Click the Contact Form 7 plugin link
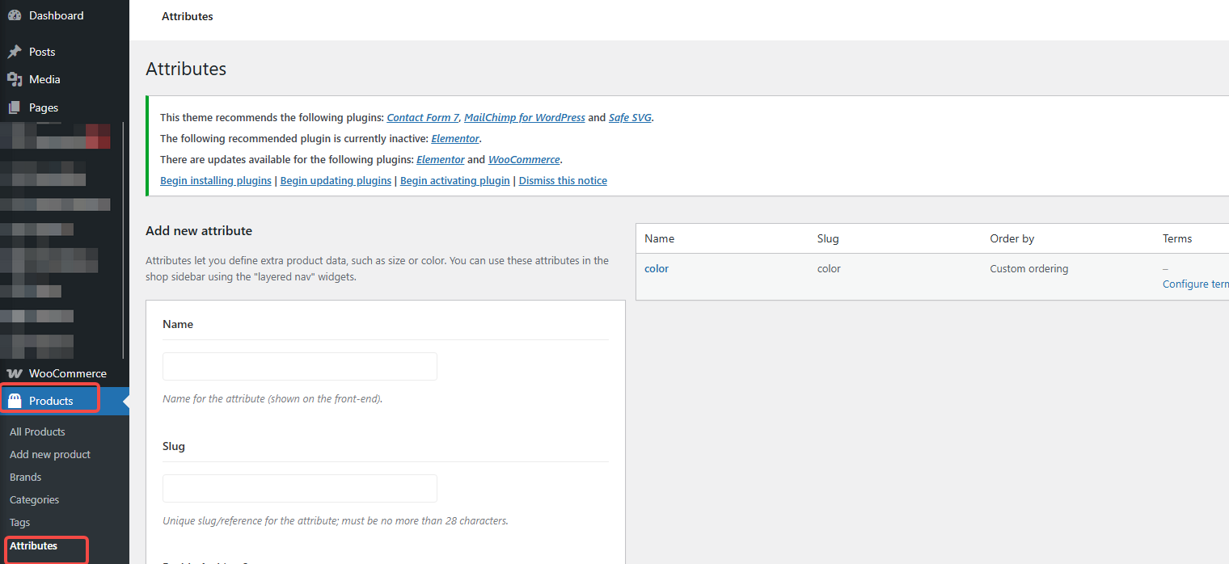The image size is (1229, 564). (x=422, y=117)
